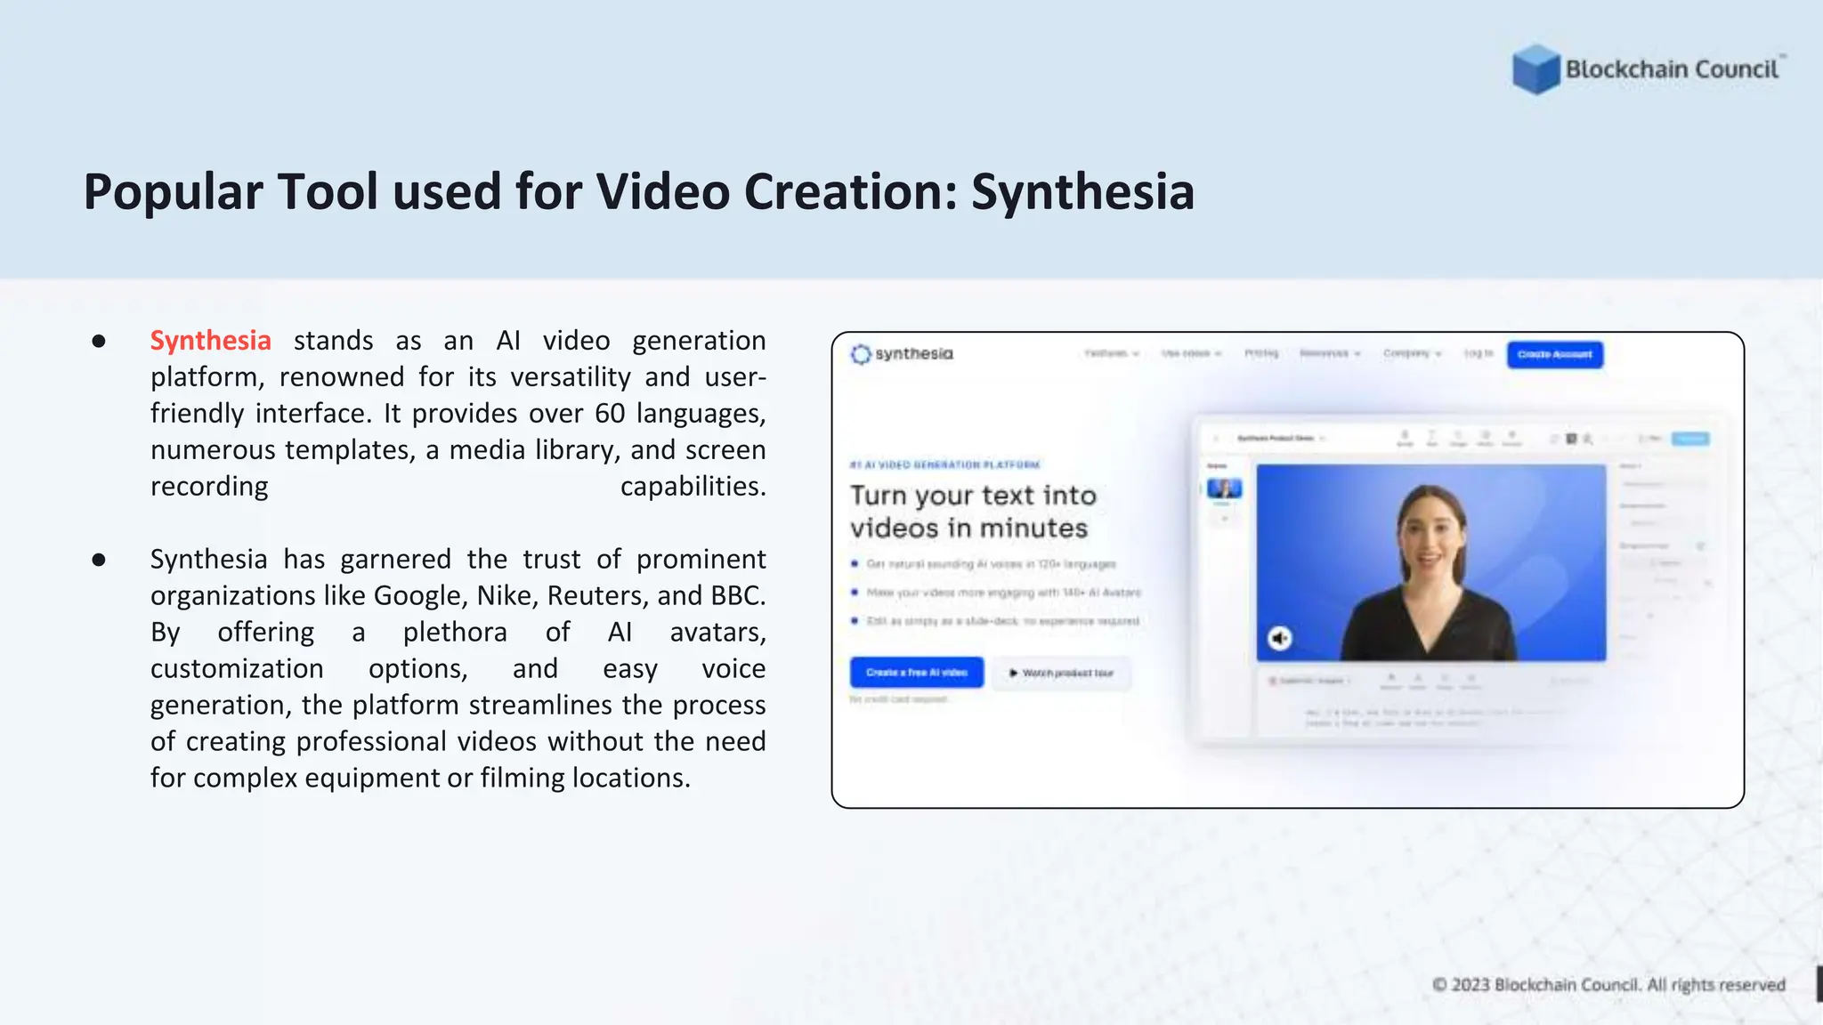Expand the Features menu in Synthesia navbar

click(x=1112, y=353)
